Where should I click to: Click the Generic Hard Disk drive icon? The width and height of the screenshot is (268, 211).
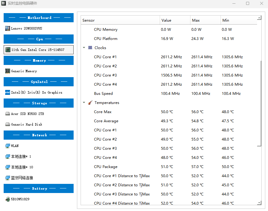pyautogui.click(x=8, y=124)
